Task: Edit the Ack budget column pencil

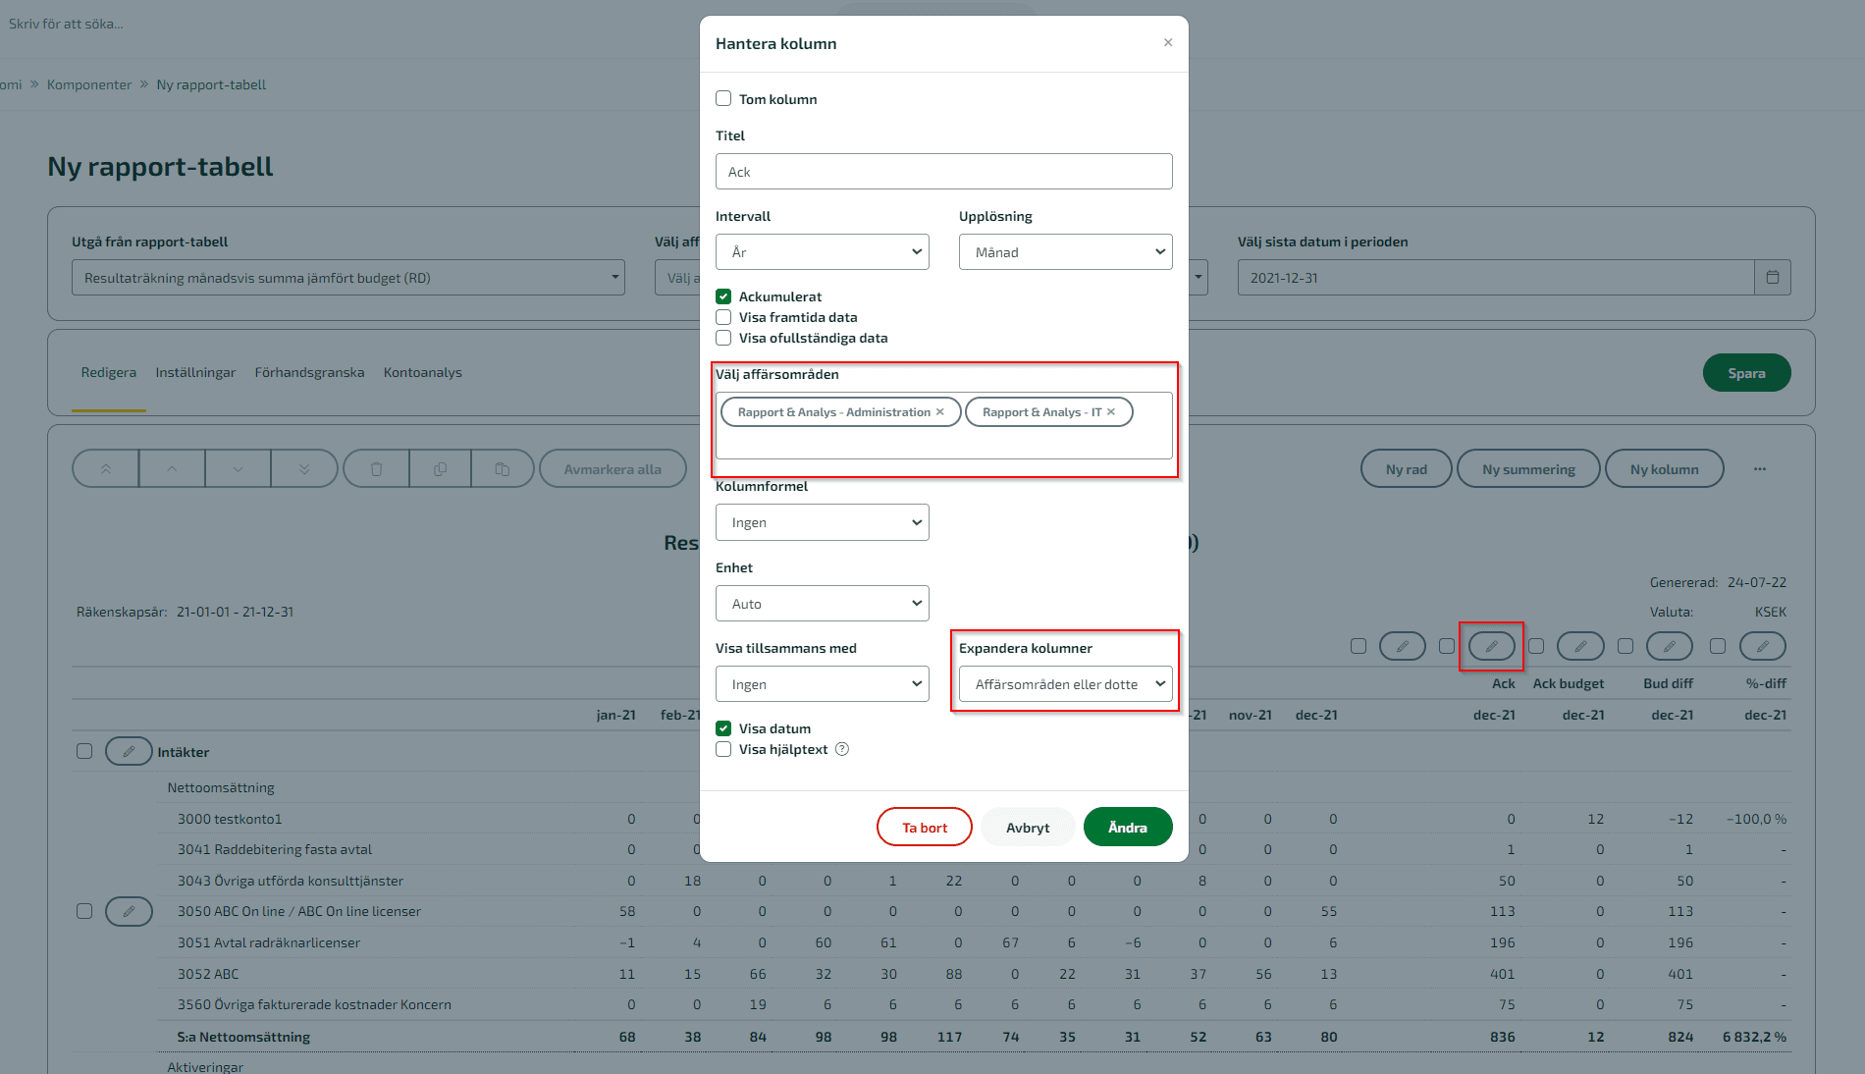Action: [1580, 646]
